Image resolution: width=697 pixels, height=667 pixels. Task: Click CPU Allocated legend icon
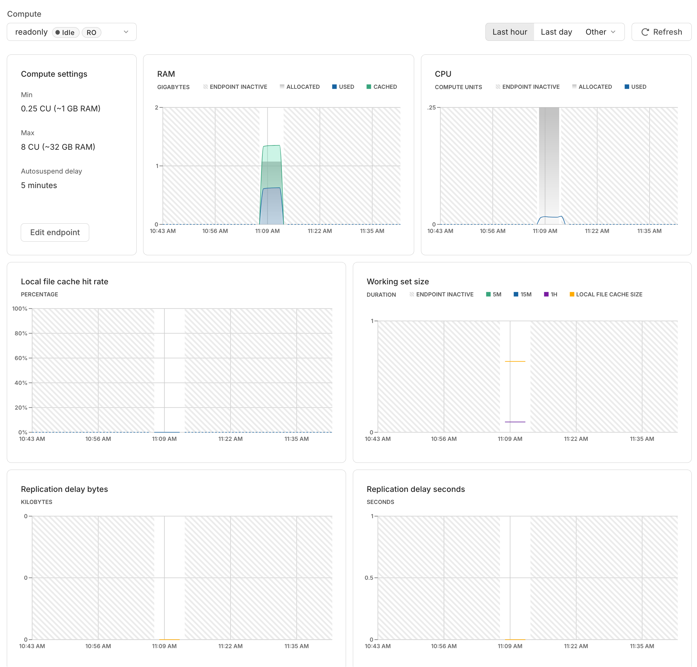click(x=574, y=87)
